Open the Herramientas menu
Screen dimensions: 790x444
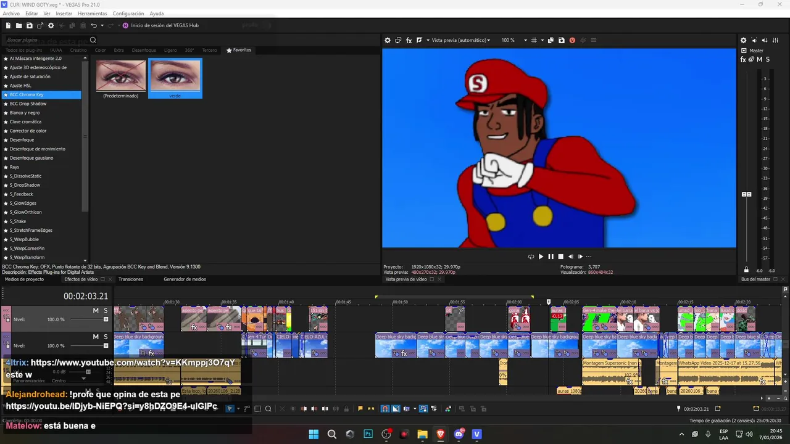[x=92, y=14]
